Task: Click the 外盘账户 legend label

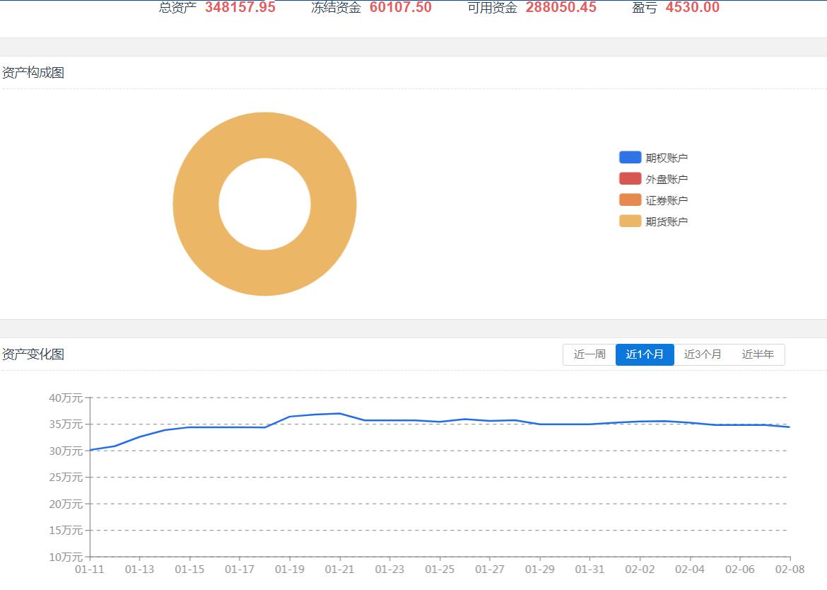Action: (x=667, y=179)
